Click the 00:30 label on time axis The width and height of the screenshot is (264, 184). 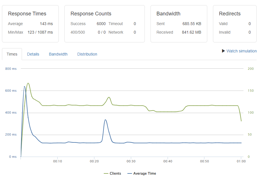[x=131, y=161]
